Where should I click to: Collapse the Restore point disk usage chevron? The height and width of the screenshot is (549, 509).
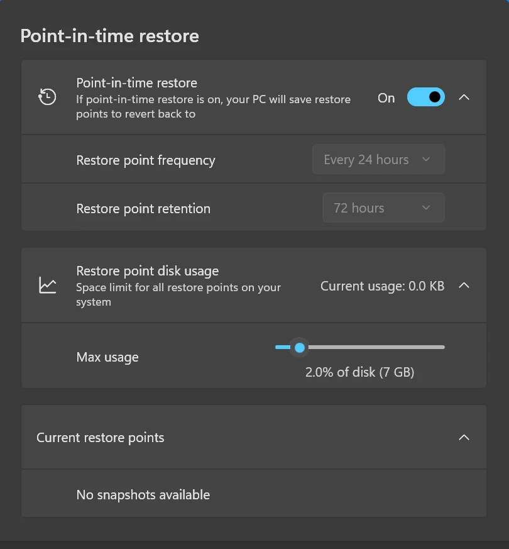click(x=464, y=286)
